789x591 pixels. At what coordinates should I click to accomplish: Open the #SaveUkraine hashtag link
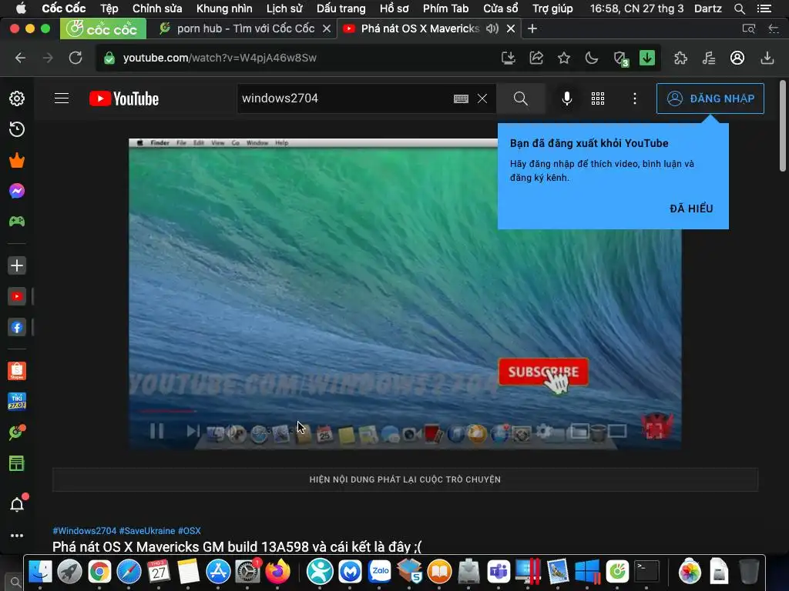tap(147, 531)
